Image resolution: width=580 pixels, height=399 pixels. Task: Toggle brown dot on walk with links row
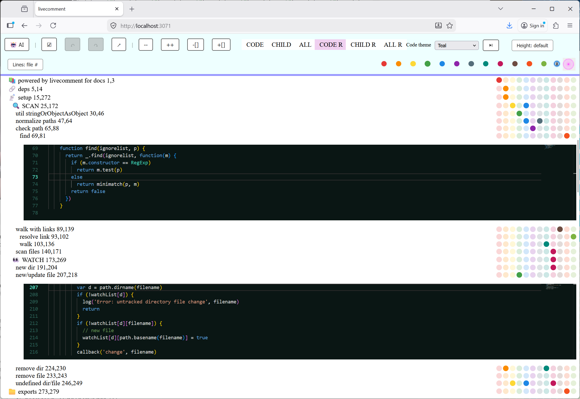[x=560, y=229]
